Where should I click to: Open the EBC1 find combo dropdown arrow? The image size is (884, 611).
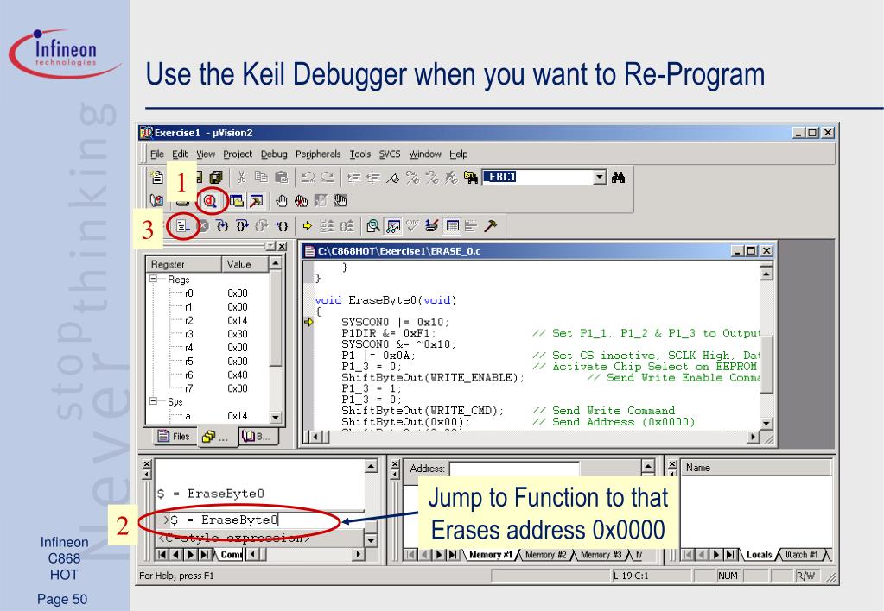tap(600, 178)
